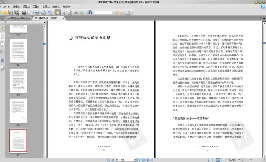Switch to continuous page view mode
This screenshot has height=162, width=266.
click(214, 160)
